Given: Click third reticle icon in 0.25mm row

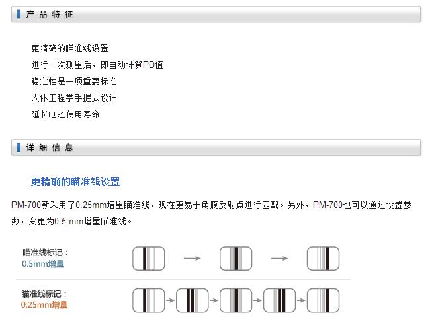Looking at the screenshot, I should click(x=236, y=300).
